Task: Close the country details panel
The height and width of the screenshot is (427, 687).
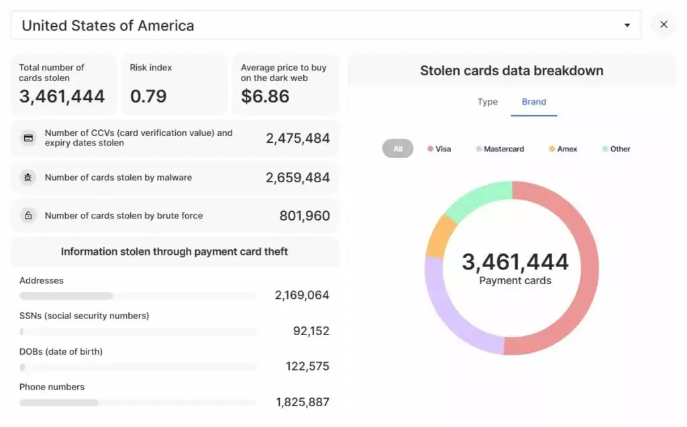Action: pyautogui.click(x=664, y=25)
